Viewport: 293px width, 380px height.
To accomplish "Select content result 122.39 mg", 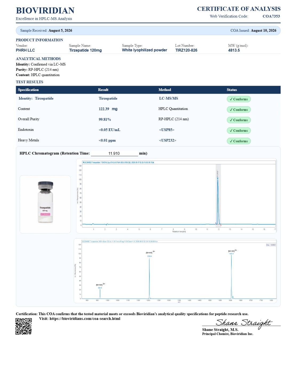I will pos(108,109).
